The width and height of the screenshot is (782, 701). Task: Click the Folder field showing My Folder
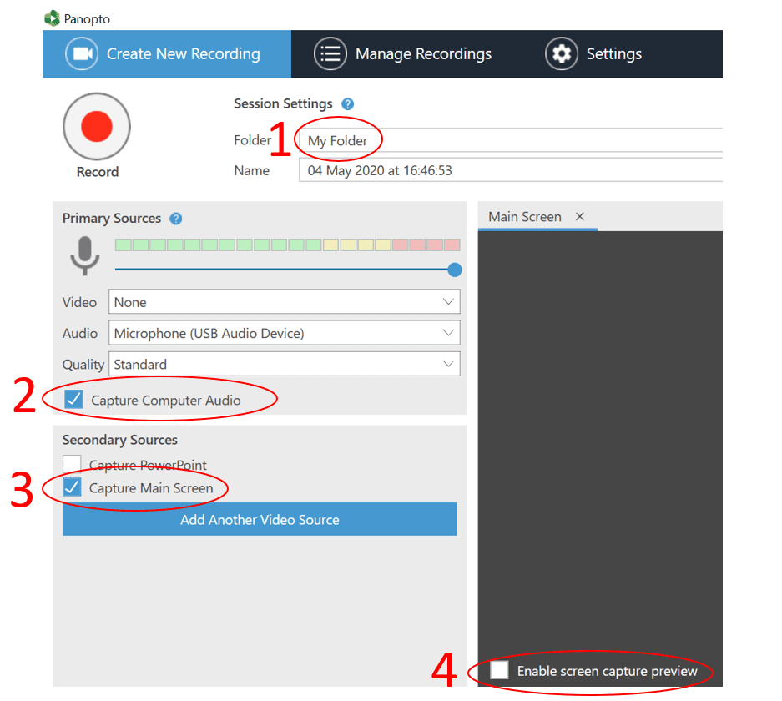pos(510,140)
